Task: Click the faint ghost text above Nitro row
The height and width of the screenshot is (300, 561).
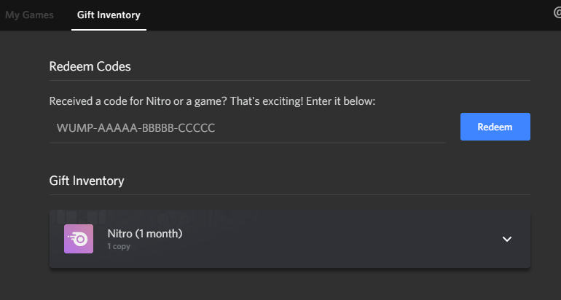Action: [154, 217]
